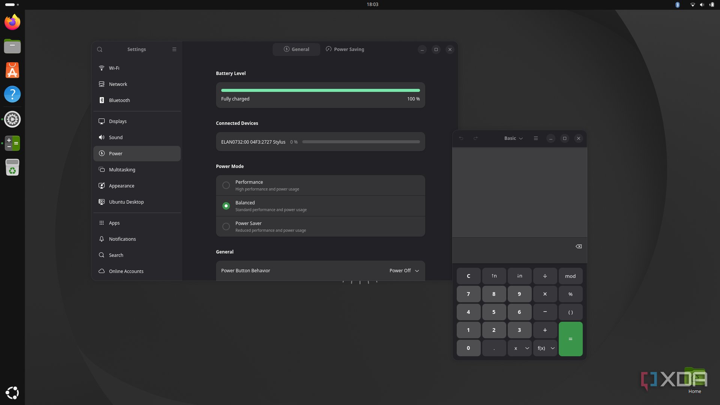Expand Power Button Behavior dropdown

tap(404, 271)
